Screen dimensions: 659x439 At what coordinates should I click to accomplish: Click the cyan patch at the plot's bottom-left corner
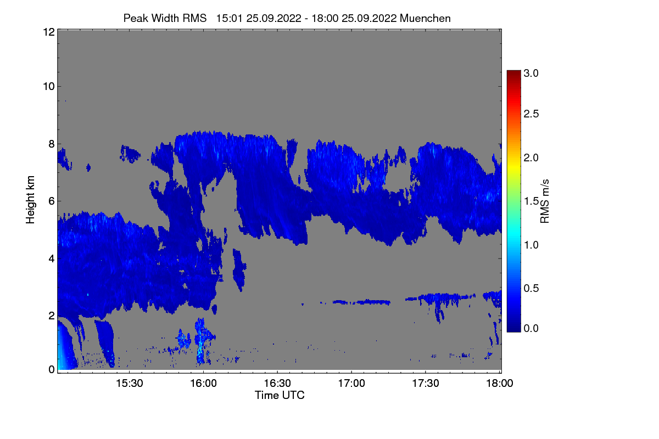[62, 351]
